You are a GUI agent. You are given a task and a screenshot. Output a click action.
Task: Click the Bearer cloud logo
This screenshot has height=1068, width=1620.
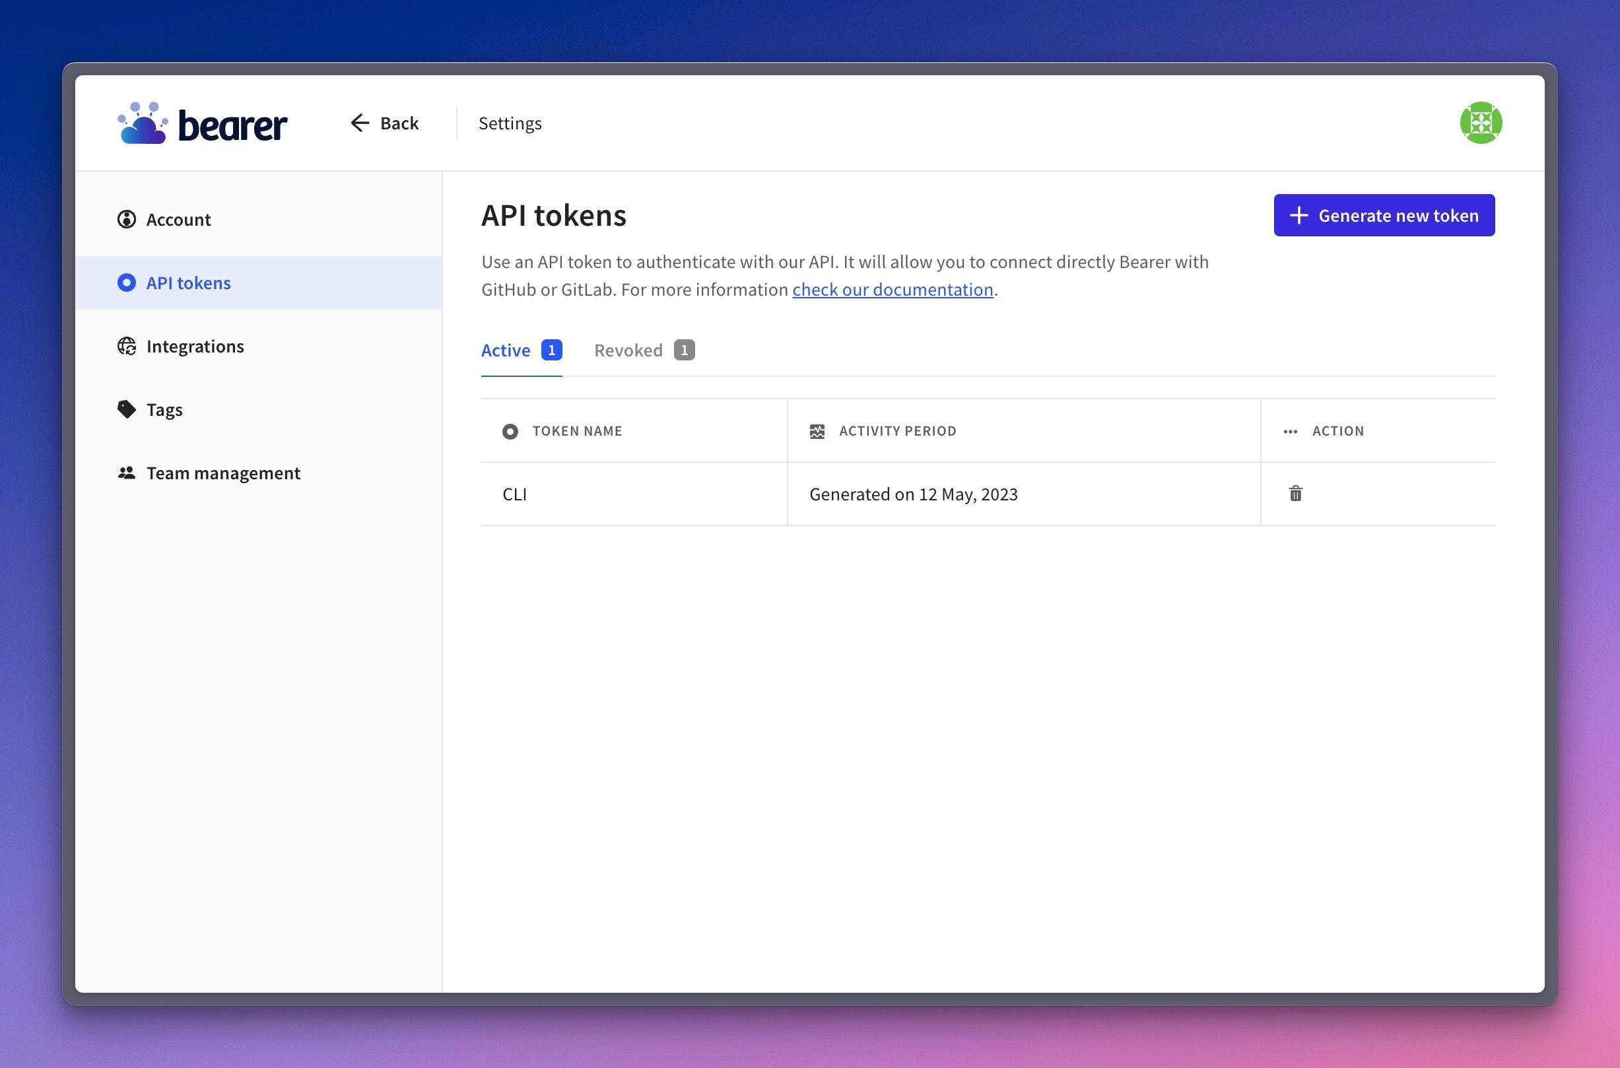pos(202,123)
